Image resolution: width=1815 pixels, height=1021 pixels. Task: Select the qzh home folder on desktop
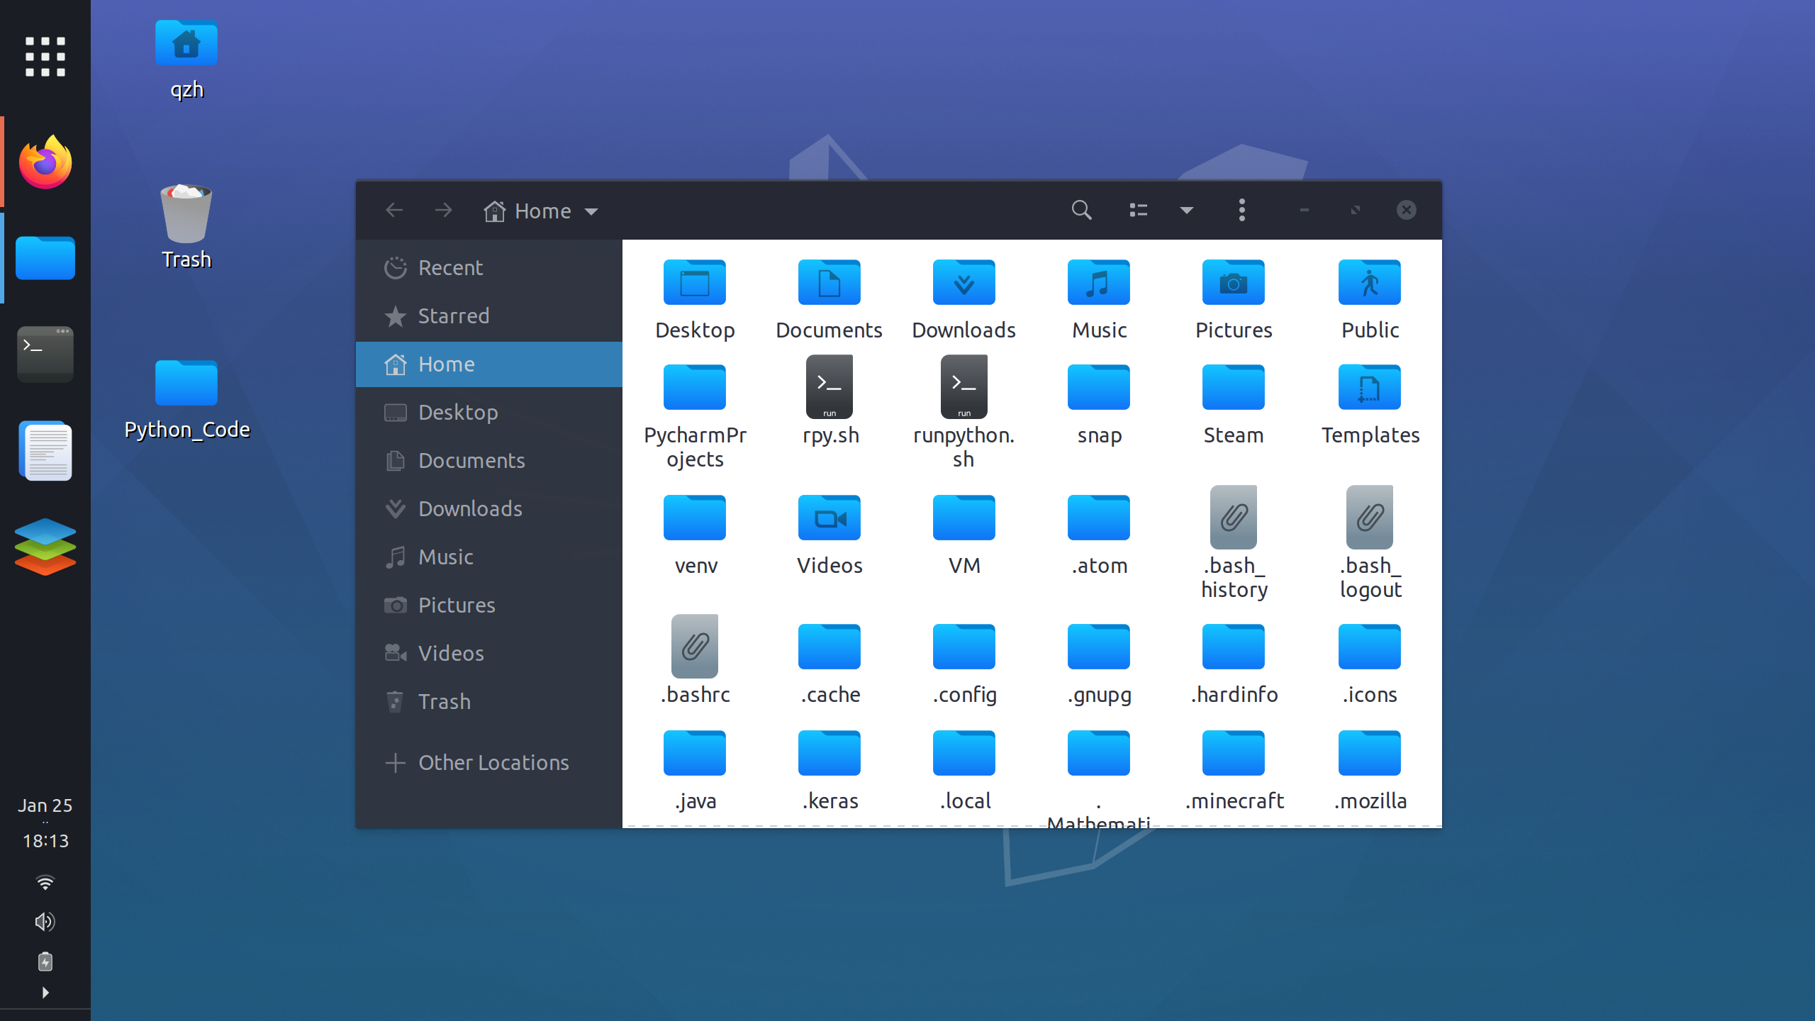(x=186, y=59)
